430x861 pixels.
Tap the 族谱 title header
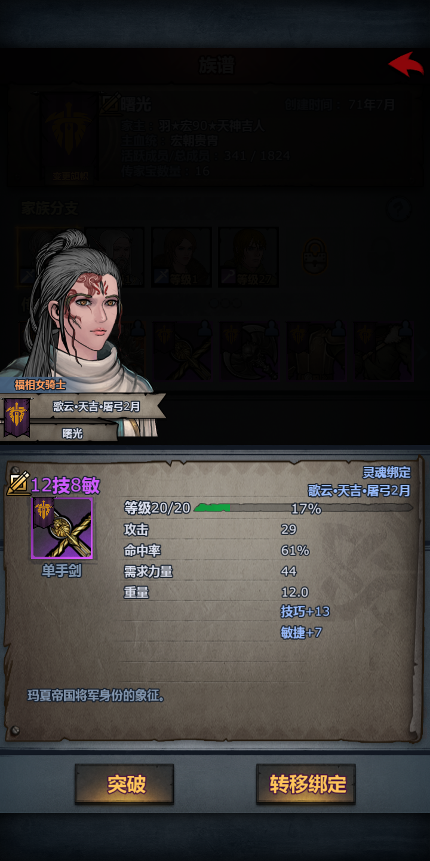(x=216, y=66)
